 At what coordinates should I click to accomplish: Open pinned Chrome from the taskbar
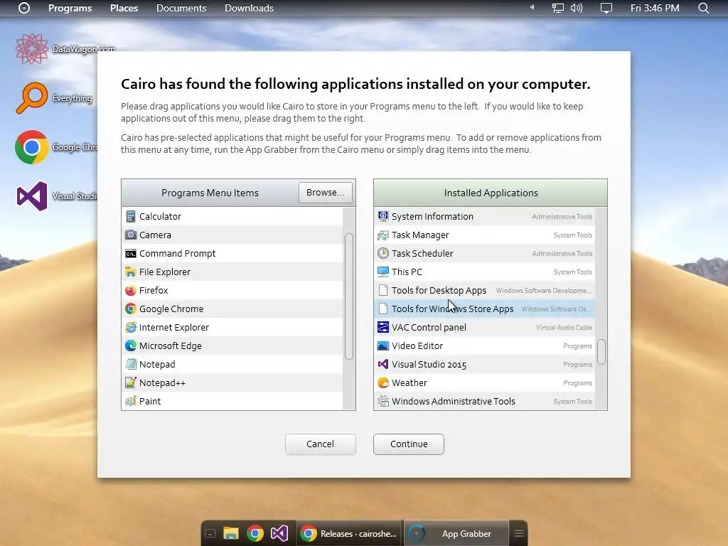[255, 533]
